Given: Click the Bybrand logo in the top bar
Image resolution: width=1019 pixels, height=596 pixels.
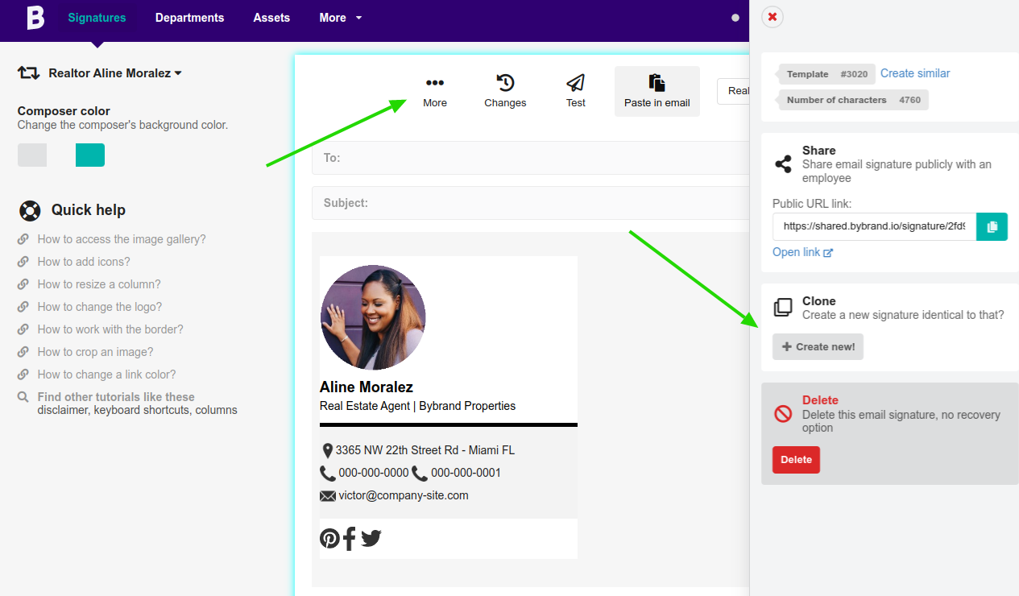Looking at the screenshot, I should click(x=34, y=18).
